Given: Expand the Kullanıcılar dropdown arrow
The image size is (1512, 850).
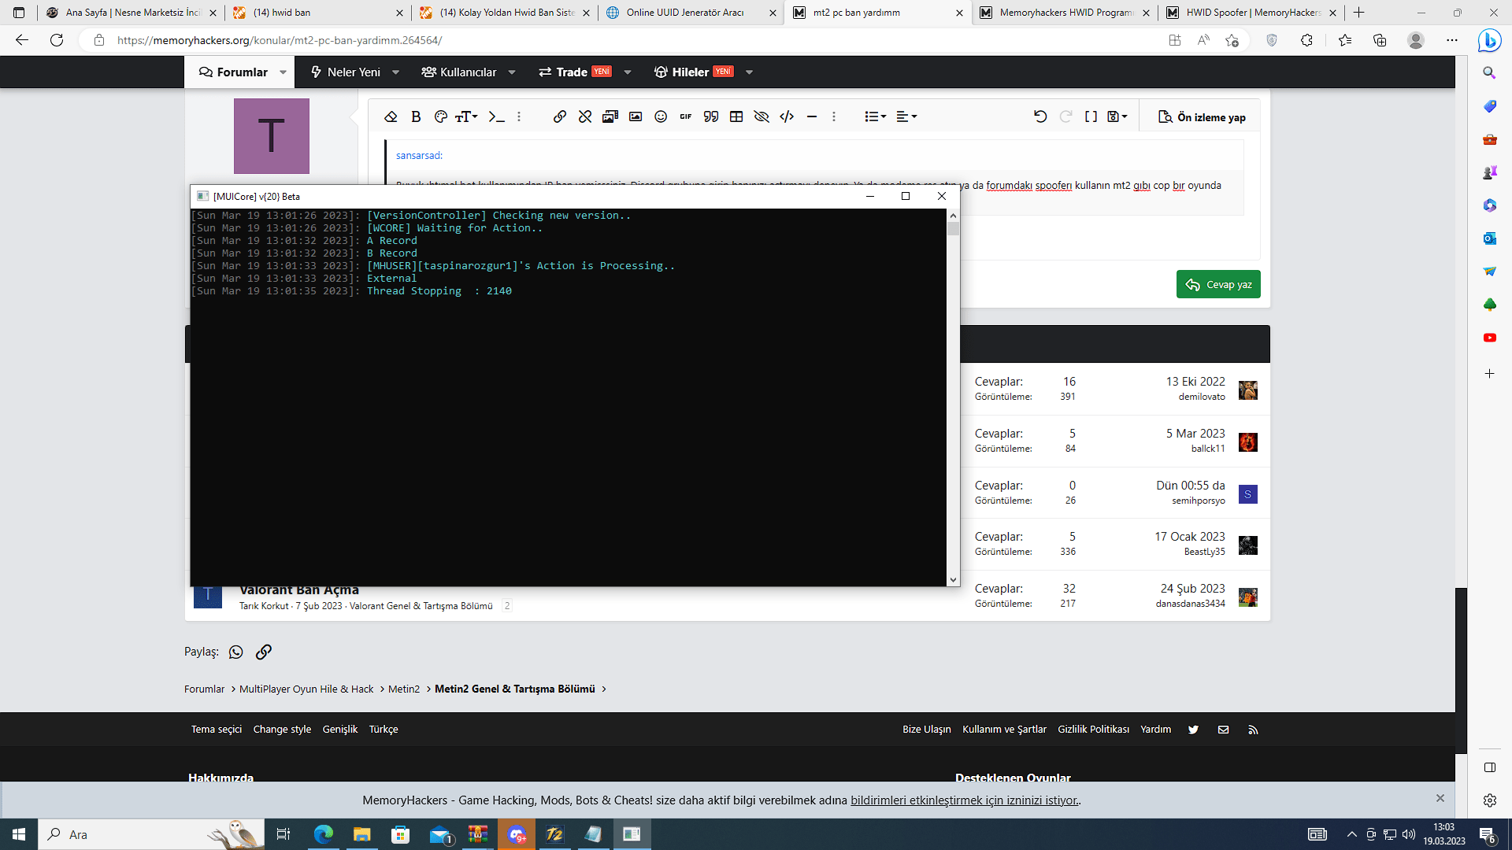Looking at the screenshot, I should [x=512, y=72].
